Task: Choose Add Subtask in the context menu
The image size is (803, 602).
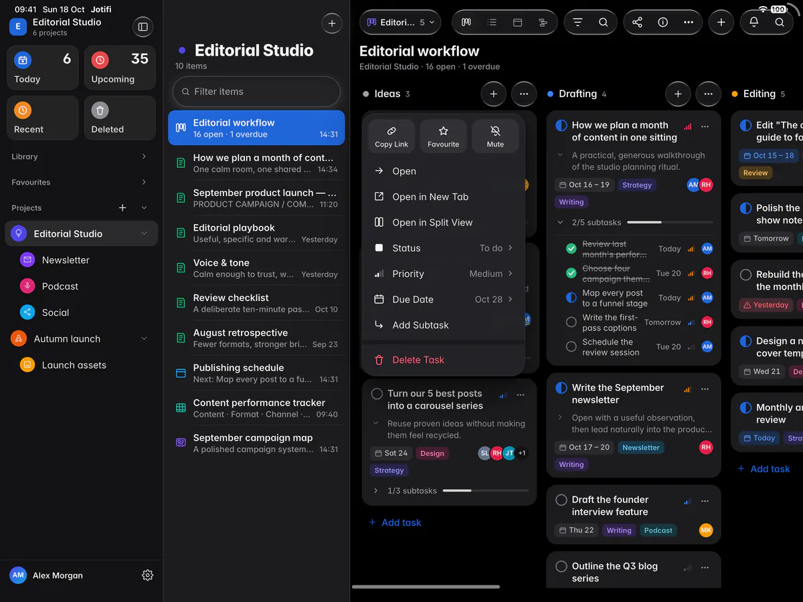Action: [443, 325]
